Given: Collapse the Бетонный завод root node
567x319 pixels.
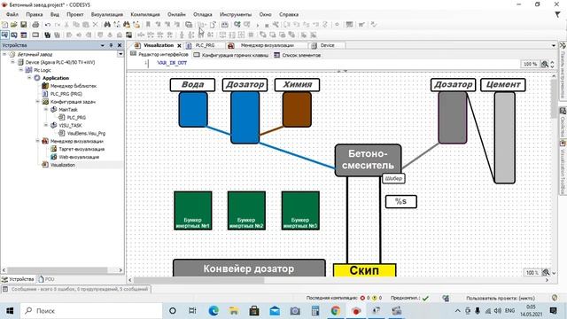Looking at the screenshot, I should pos(4,54).
